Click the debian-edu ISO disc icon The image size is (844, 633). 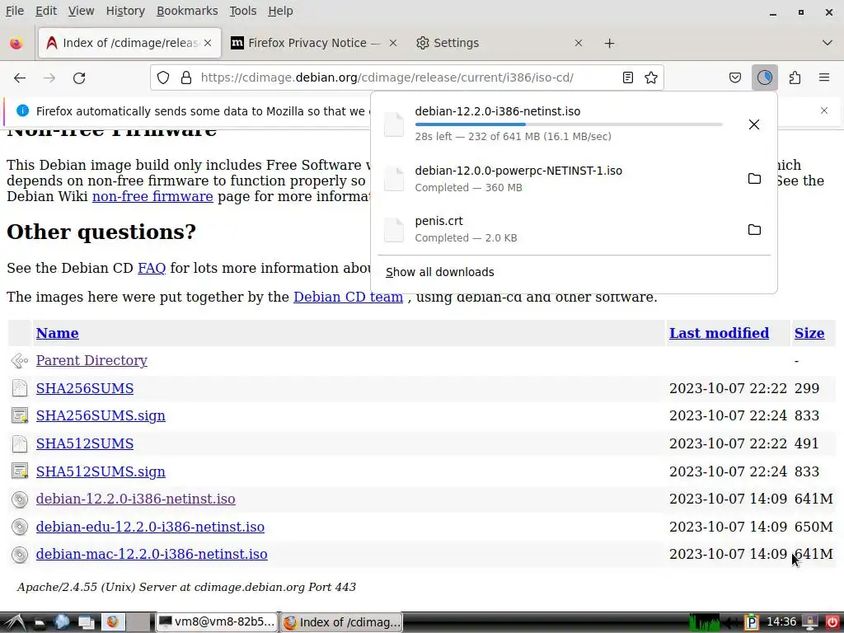click(20, 527)
